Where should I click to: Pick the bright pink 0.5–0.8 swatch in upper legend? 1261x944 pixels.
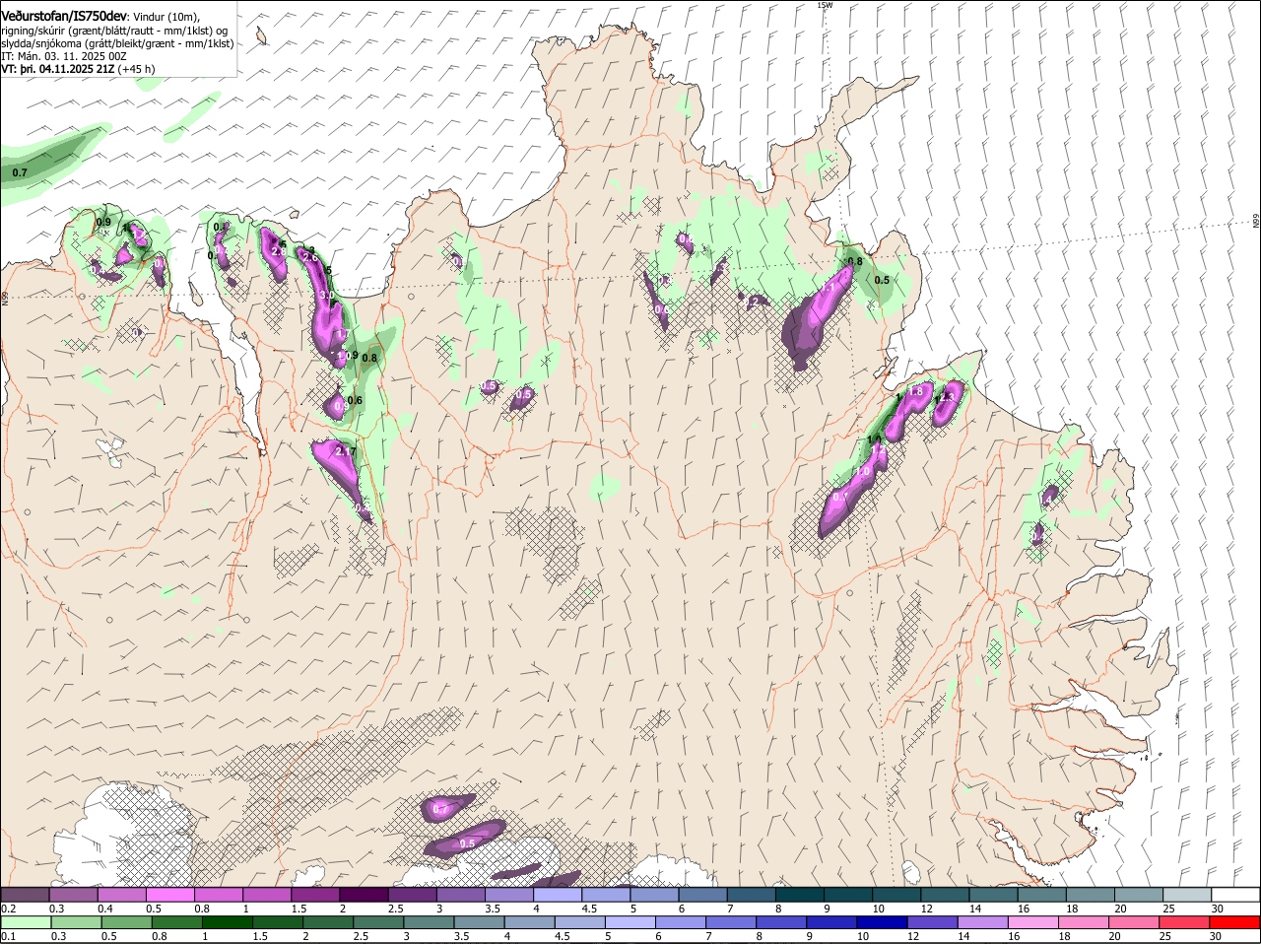point(169,894)
